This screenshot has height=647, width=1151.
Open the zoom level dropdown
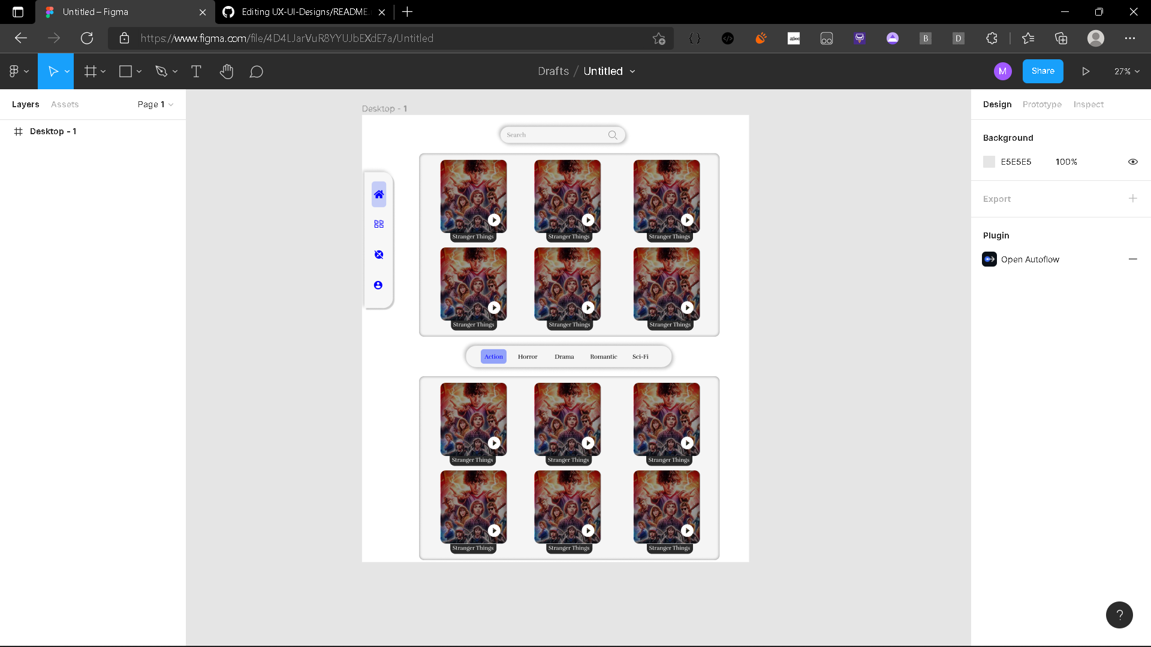pyautogui.click(x=1126, y=71)
